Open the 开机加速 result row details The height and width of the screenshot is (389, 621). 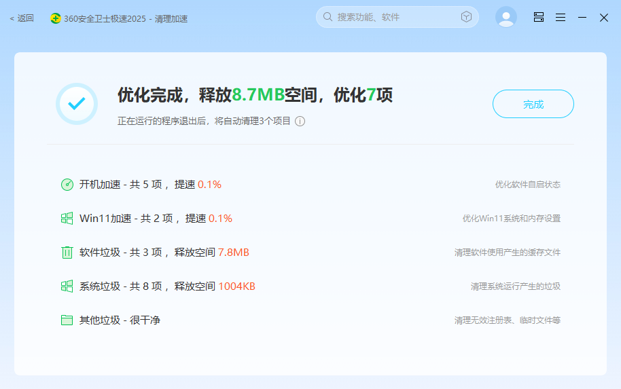(310, 185)
